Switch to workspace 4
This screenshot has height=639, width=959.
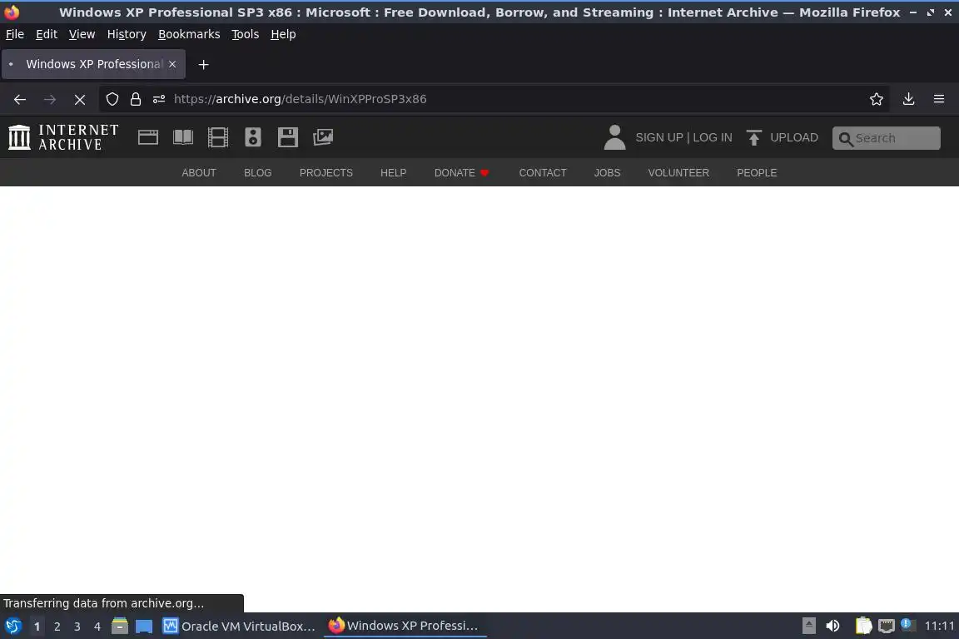point(97,627)
